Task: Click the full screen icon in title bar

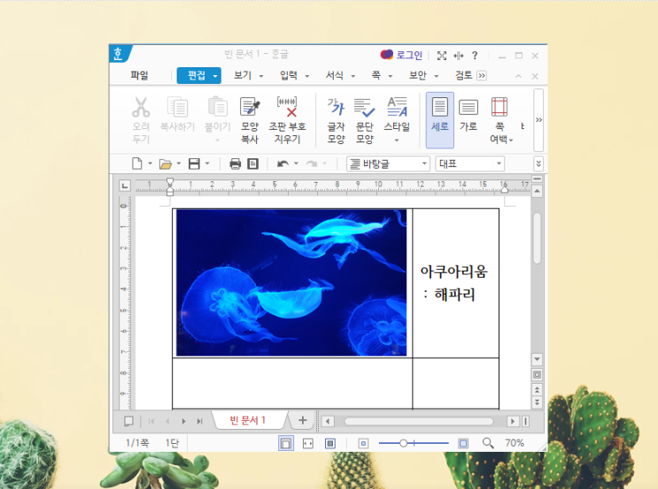Action: 441,56
